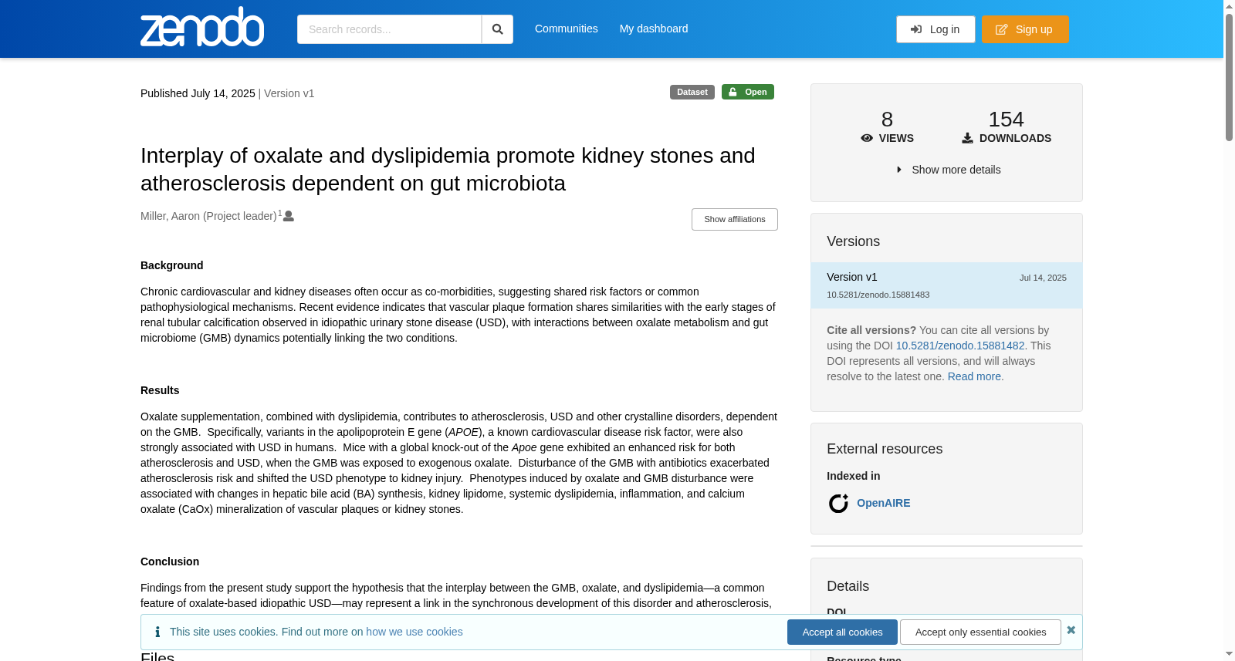This screenshot has height=661, width=1235.
Task: Click the page vertical scrollbar thumb
Action: [x=1229, y=77]
